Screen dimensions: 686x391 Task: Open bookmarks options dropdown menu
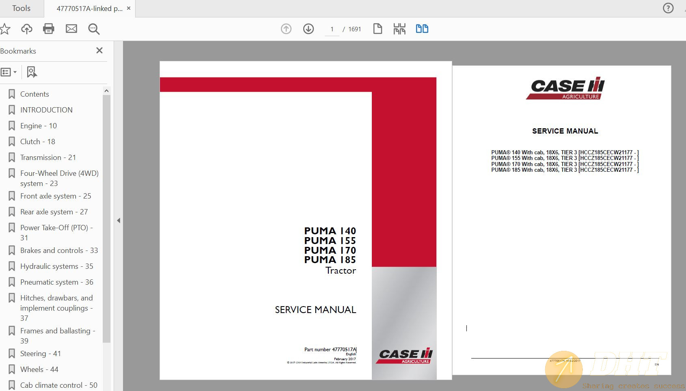(x=9, y=72)
